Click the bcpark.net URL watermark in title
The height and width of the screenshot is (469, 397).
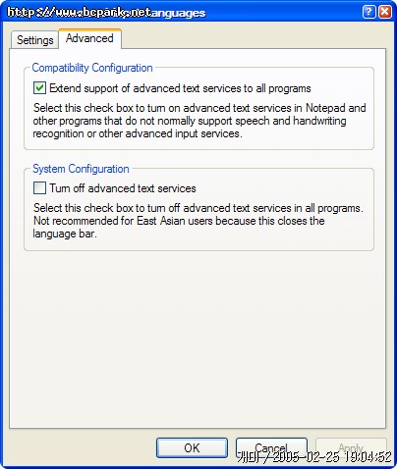tap(79, 12)
